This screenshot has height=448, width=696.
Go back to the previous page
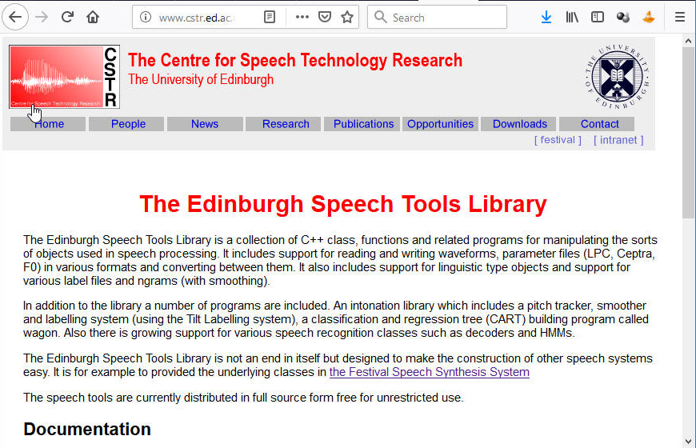click(x=15, y=18)
